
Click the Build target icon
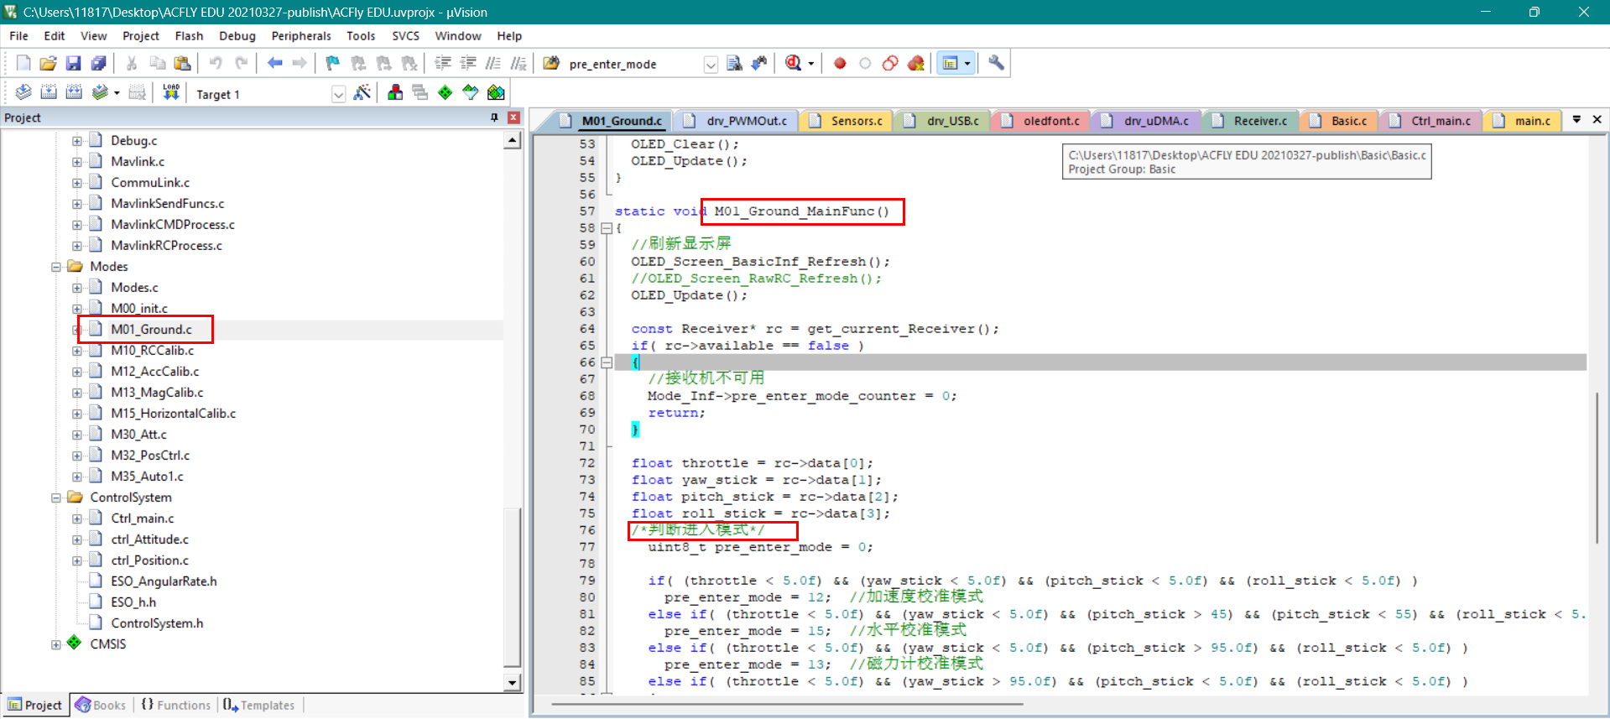(49, 92)
